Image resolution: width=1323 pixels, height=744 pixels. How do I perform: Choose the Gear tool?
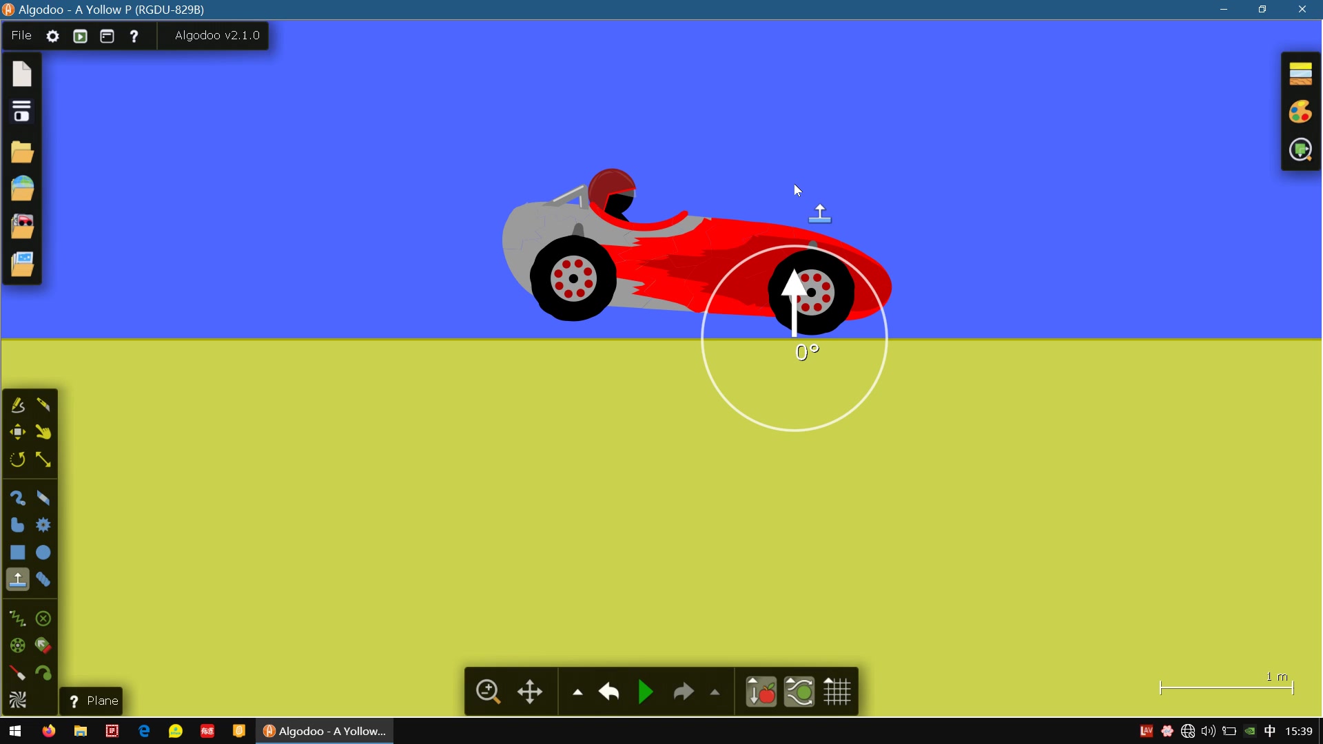(x=43, y=526)
